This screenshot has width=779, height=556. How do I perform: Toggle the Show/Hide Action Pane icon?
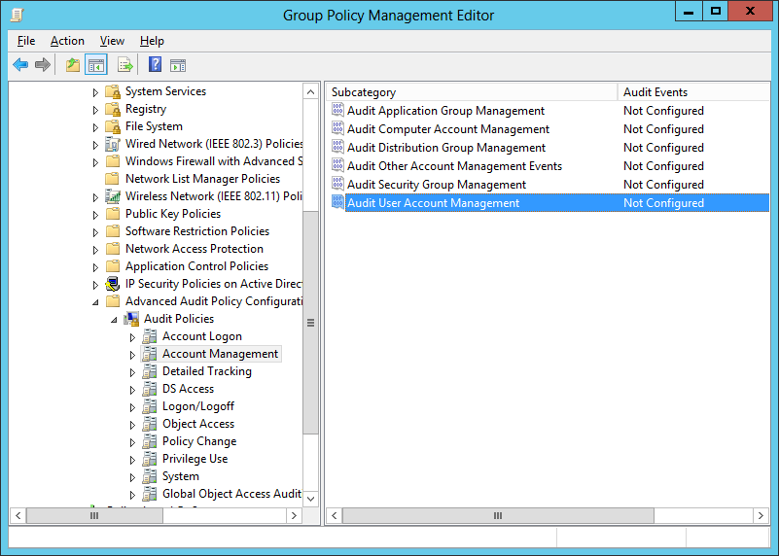coord(178,65)
